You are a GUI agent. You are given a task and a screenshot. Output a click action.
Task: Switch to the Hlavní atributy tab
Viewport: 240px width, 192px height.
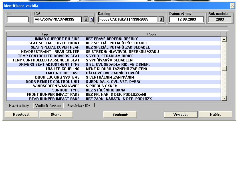[x=19, y=106]
